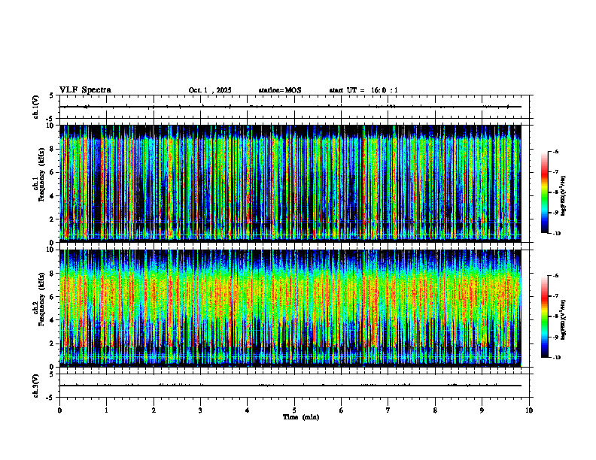This screenshot has height=460, width=596.
Task: Click the "start UT = 16:0:1" text
Action: point(363,90)
